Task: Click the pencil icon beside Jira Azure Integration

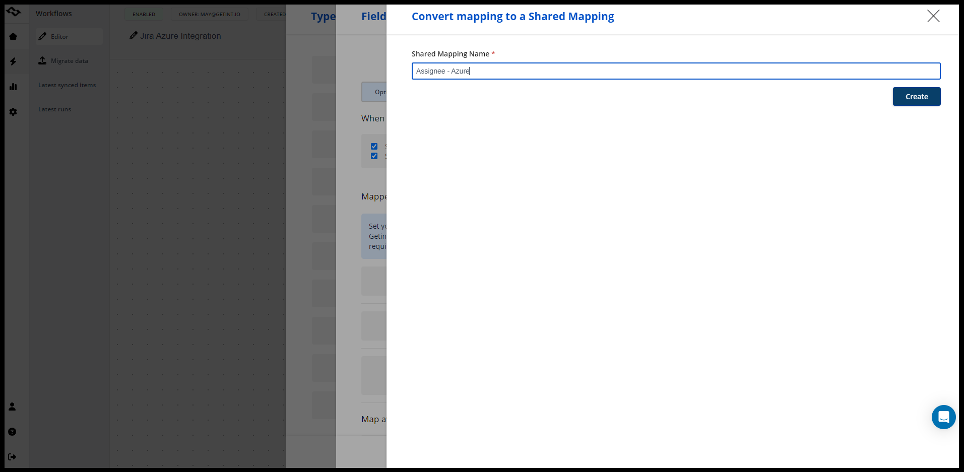Action: coord(134,36)
